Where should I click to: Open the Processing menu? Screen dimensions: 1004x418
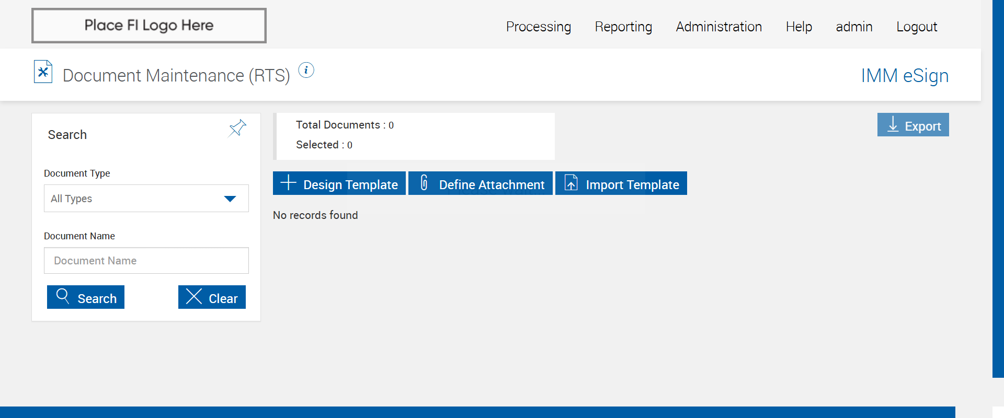(538, 27)
